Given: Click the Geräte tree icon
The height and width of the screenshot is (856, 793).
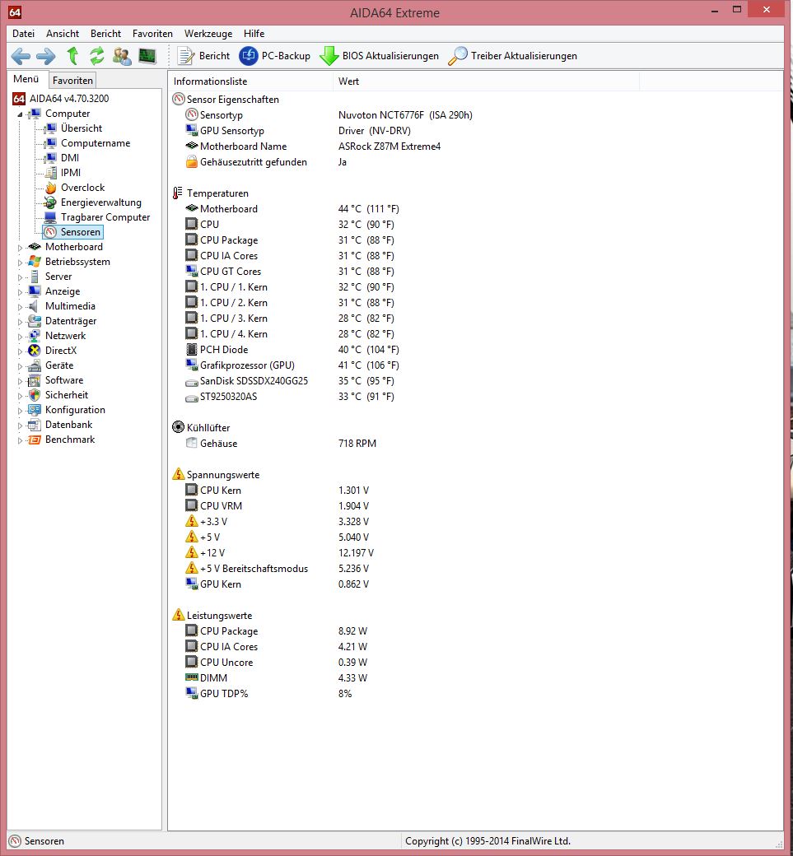Looking at the screenshot, I should [35, 365].
